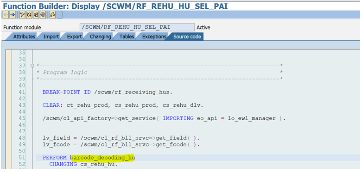This screenshot has width=362, height=172.
Task: Switch to the Changing tab
Action: click(x=101, y=37)
